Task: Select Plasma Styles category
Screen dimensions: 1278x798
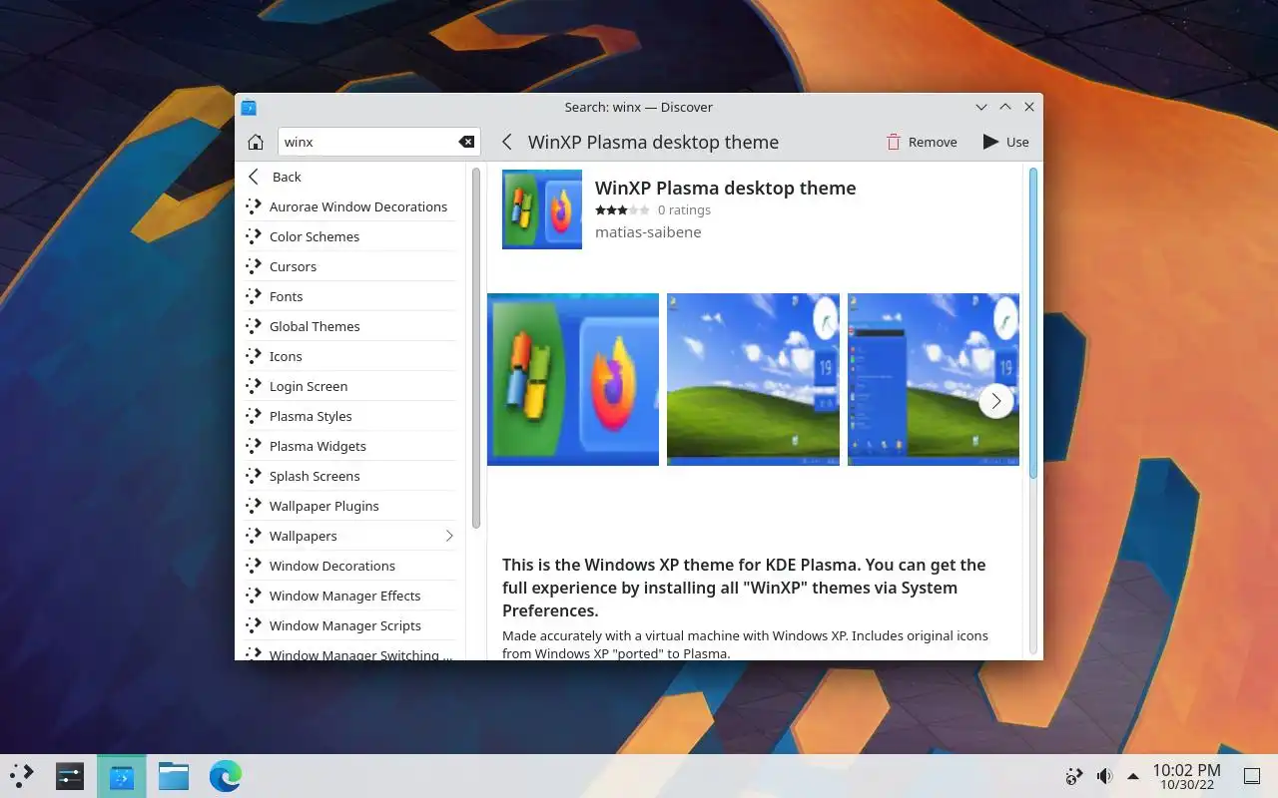Action: pyautogui.click(x=350, y=416)
